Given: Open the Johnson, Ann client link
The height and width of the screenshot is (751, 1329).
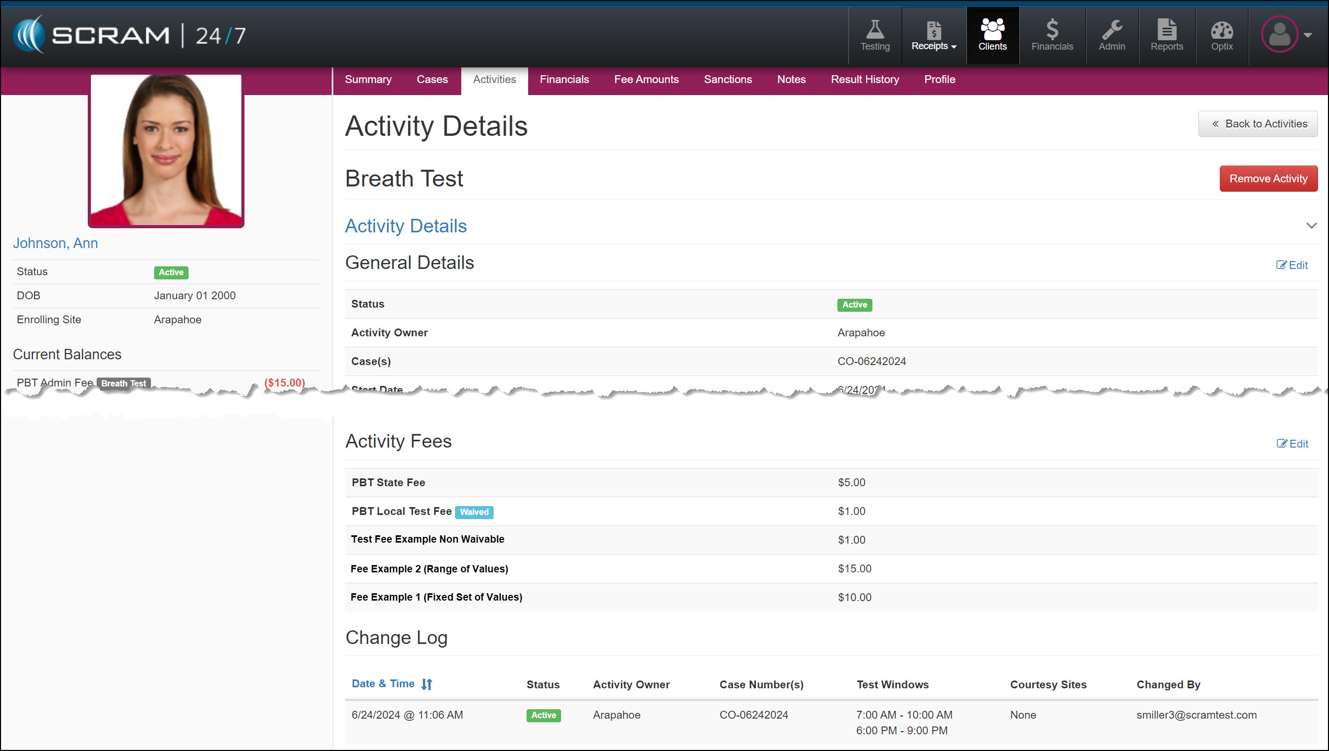Looking at the screenshot, I should point(55,243).
